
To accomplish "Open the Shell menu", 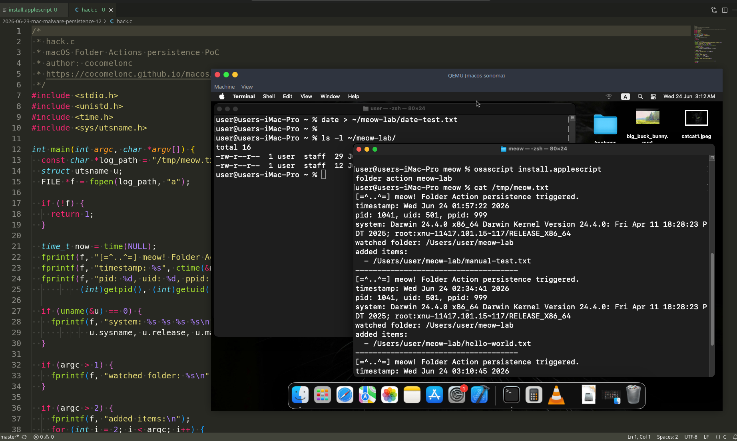I will point(269,97).
